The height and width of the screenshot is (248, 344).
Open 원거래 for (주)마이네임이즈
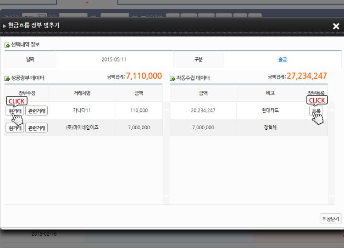point(15,128)
